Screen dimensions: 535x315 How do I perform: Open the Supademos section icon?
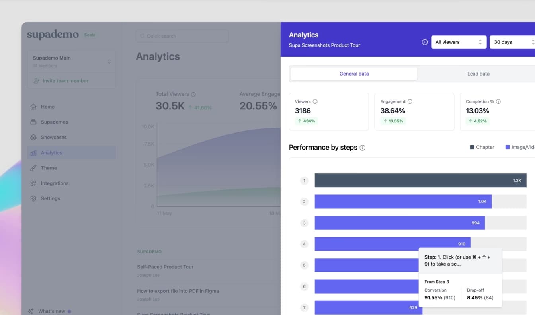(33, 122)
